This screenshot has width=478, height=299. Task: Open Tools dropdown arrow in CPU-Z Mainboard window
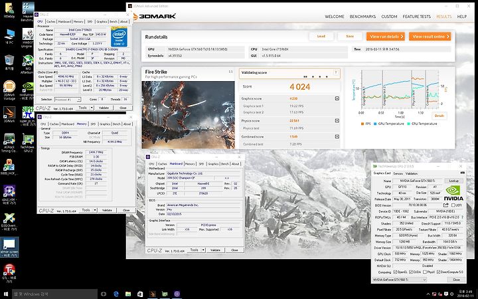(x=203, y=250)
